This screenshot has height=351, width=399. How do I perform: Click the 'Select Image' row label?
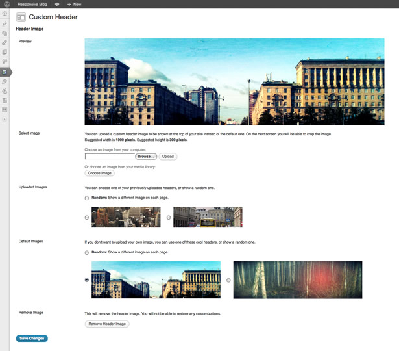[x=29, y=133]
